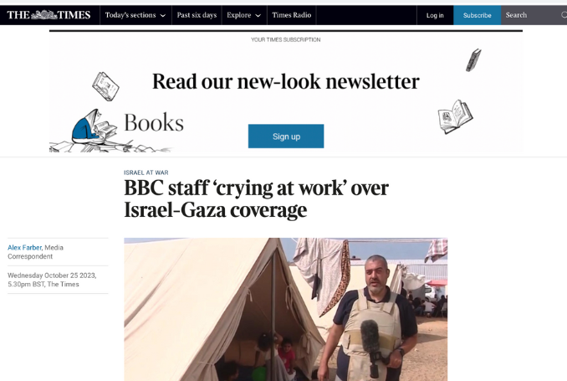Open the Israel at War topic link
This screenshot has width=567, height=381.
[146, 172]
